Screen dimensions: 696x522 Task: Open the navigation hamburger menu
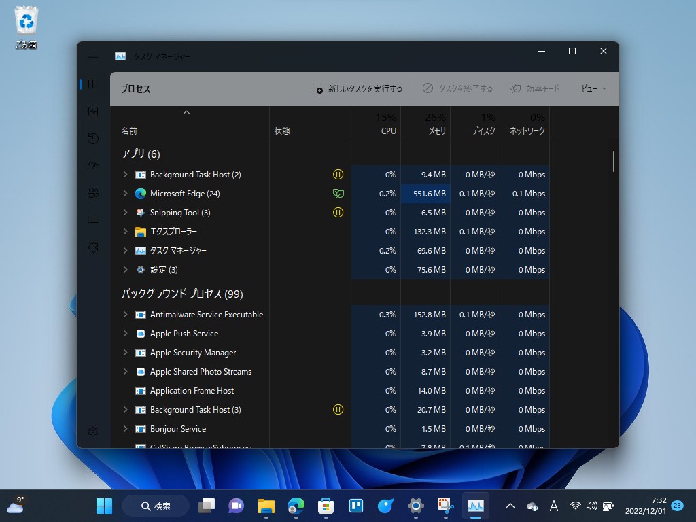tap(93, 57)
